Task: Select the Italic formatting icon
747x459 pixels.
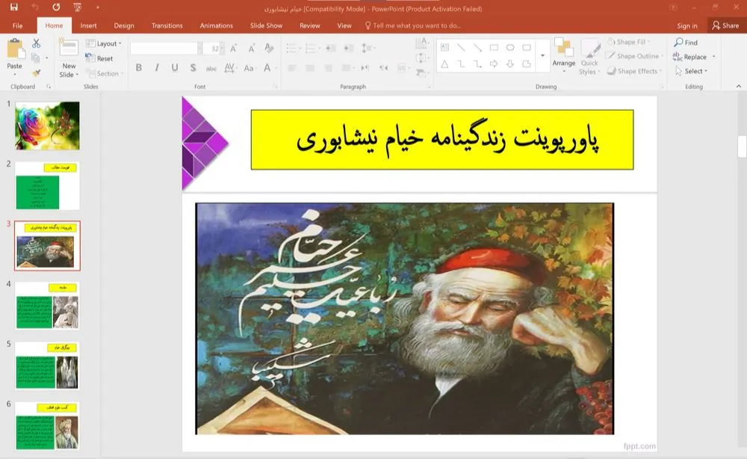Action: pos(157,67)
